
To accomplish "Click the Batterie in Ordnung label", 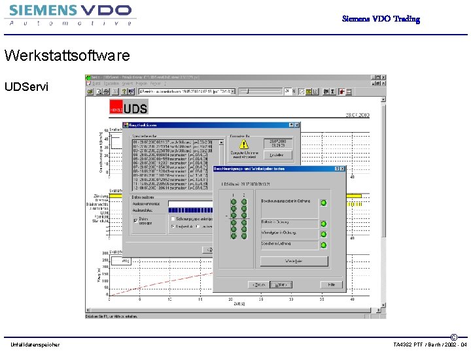I will click(275, 222).
